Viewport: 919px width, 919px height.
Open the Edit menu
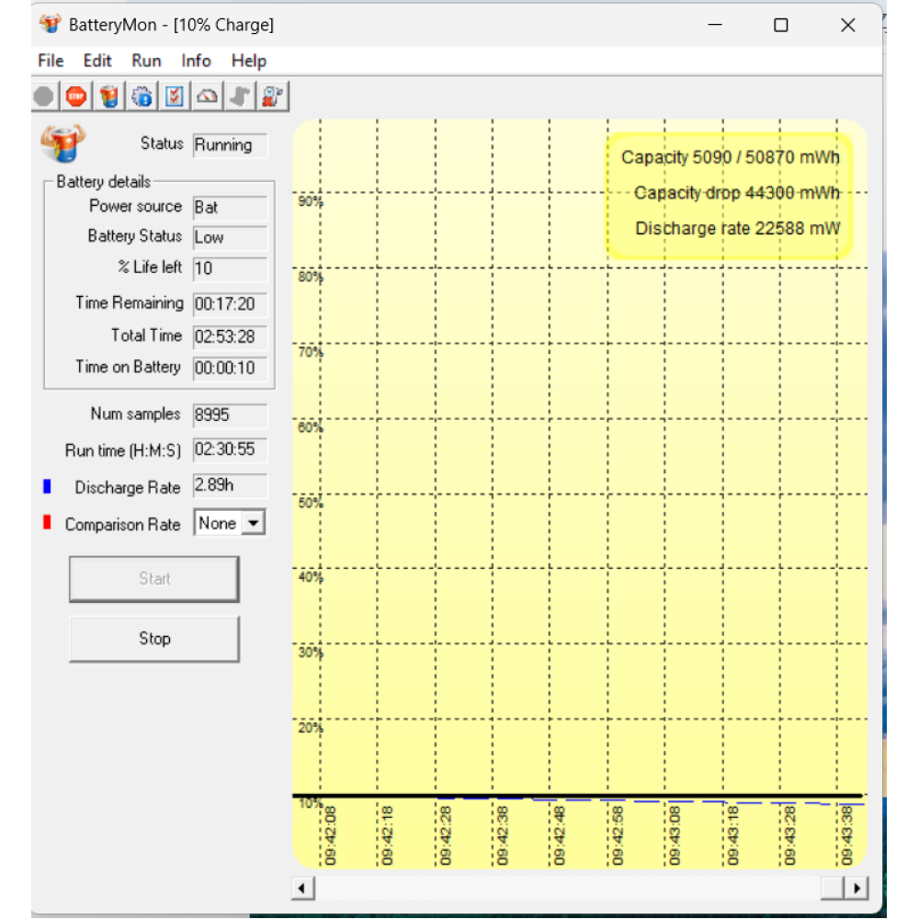tap(97, 61)
